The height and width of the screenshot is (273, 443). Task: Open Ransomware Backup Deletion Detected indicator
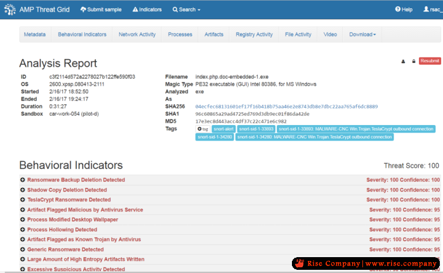click(76, 180)
